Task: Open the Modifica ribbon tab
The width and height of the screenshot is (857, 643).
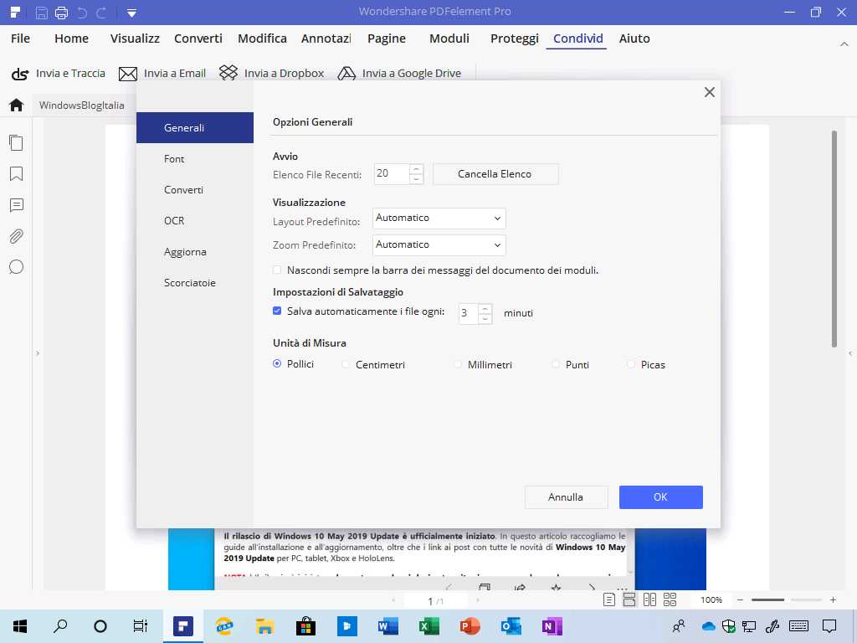Action: click(x=262, y=39)
